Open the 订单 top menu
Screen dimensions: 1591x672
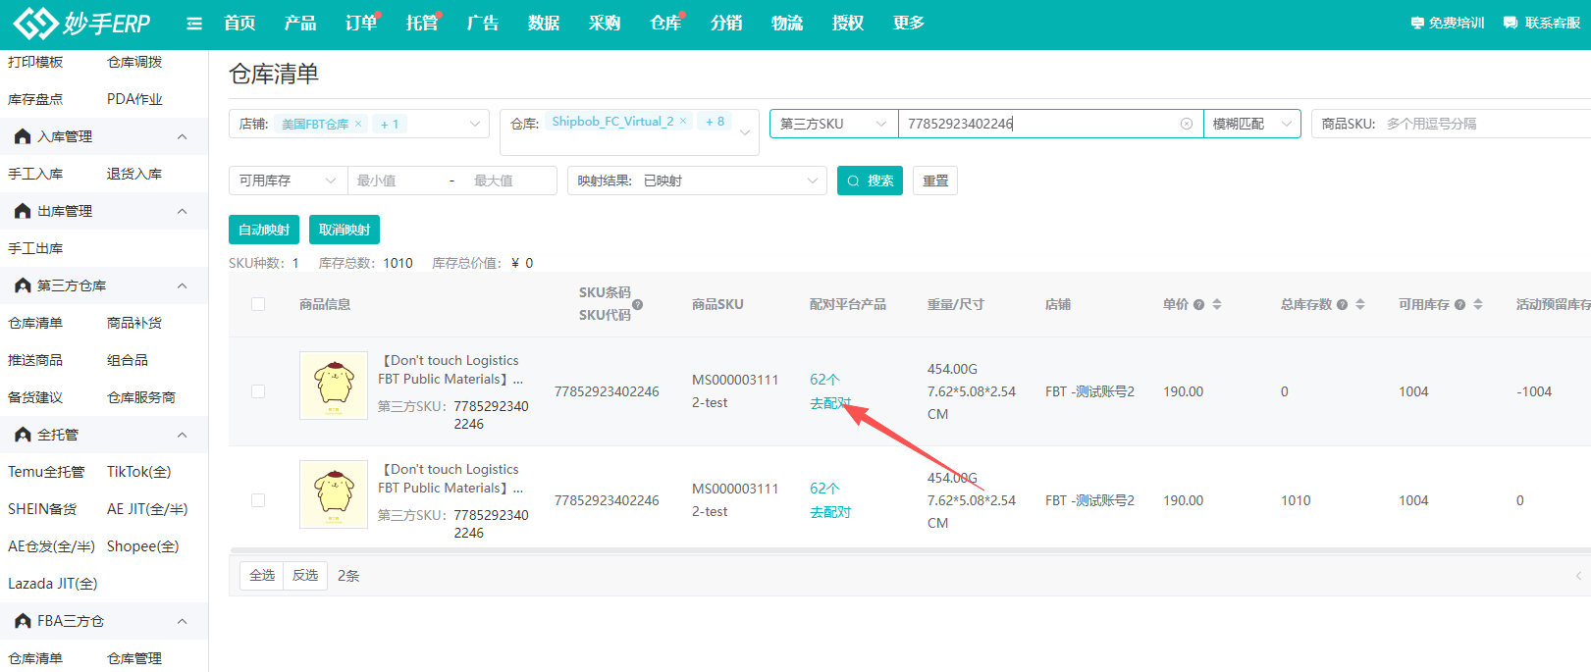pyautogui.click(x=360, y=24)
